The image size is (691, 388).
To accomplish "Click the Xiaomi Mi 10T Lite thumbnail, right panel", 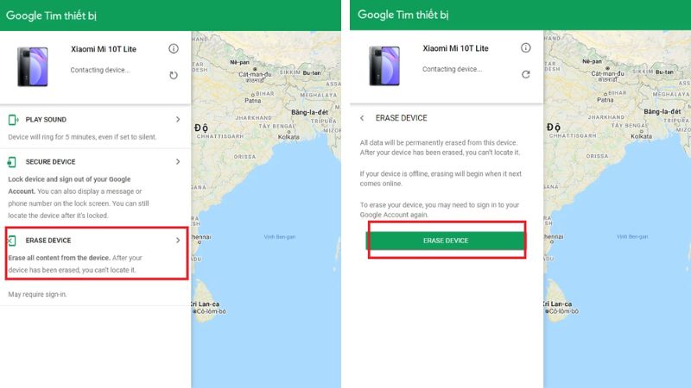I will [x=384, y=66].
